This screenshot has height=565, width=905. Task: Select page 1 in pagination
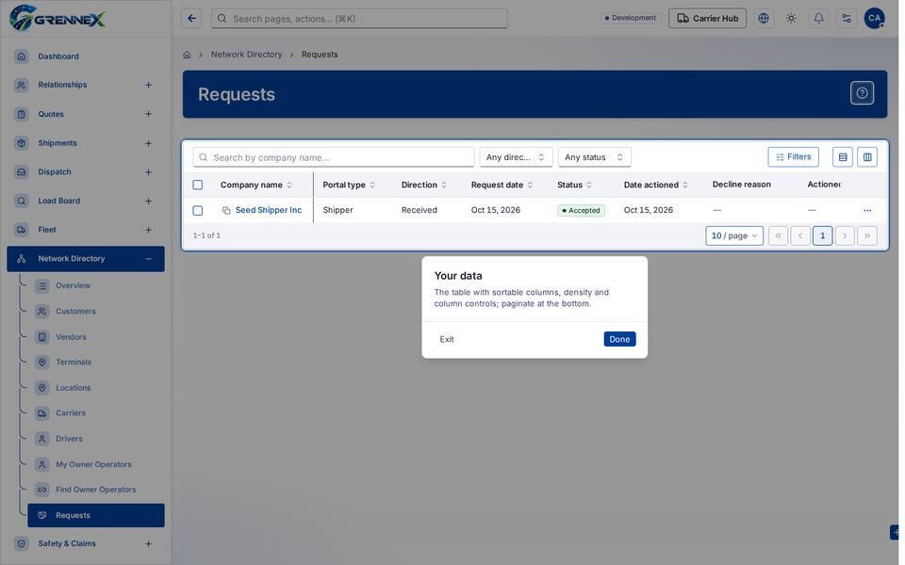coord(822,235)
